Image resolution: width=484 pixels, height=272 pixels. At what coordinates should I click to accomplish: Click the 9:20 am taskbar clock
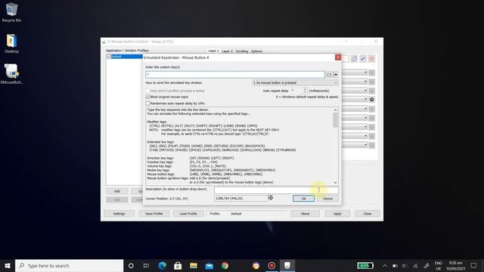455,265
